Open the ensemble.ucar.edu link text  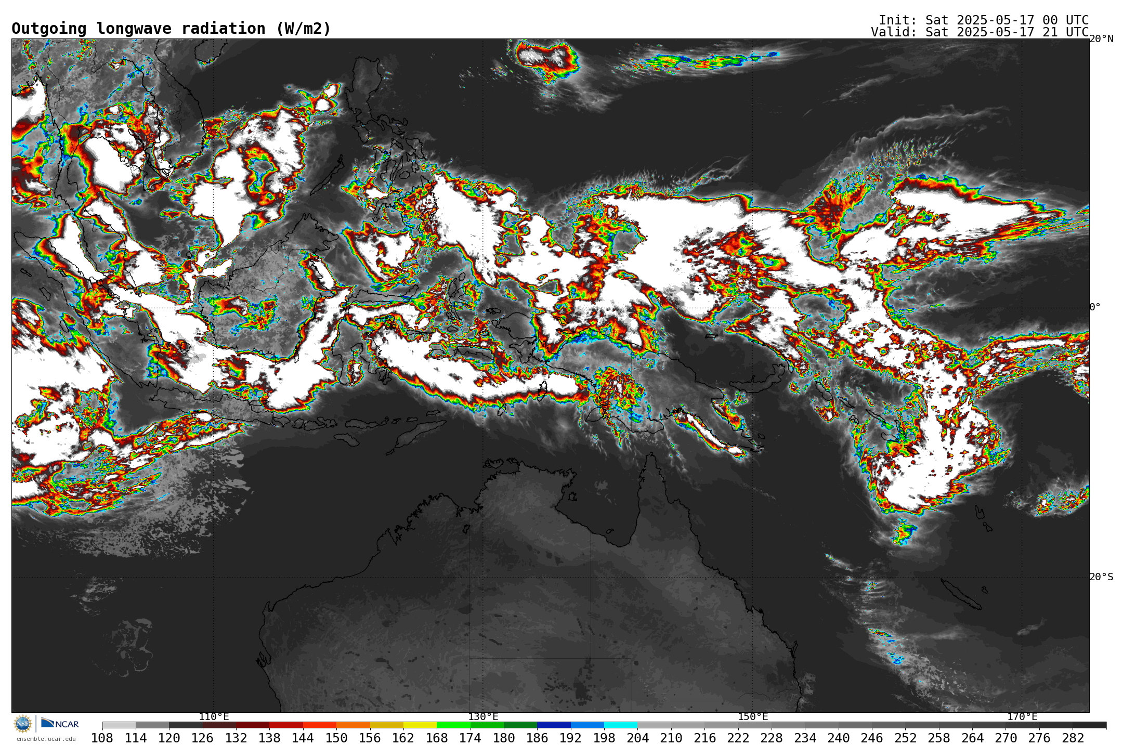(46, 739)
